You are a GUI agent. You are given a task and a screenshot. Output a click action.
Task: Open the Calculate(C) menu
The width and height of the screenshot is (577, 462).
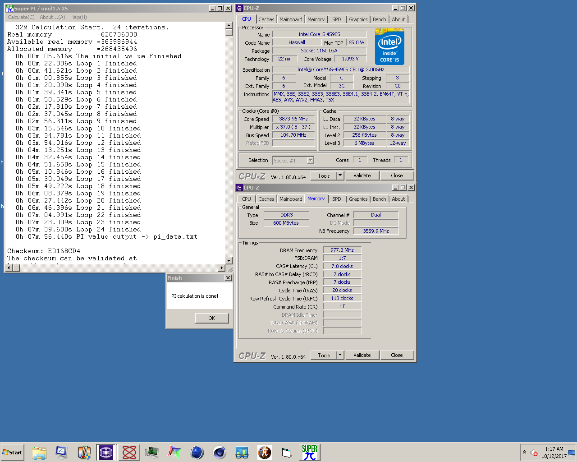click(21, 17)
